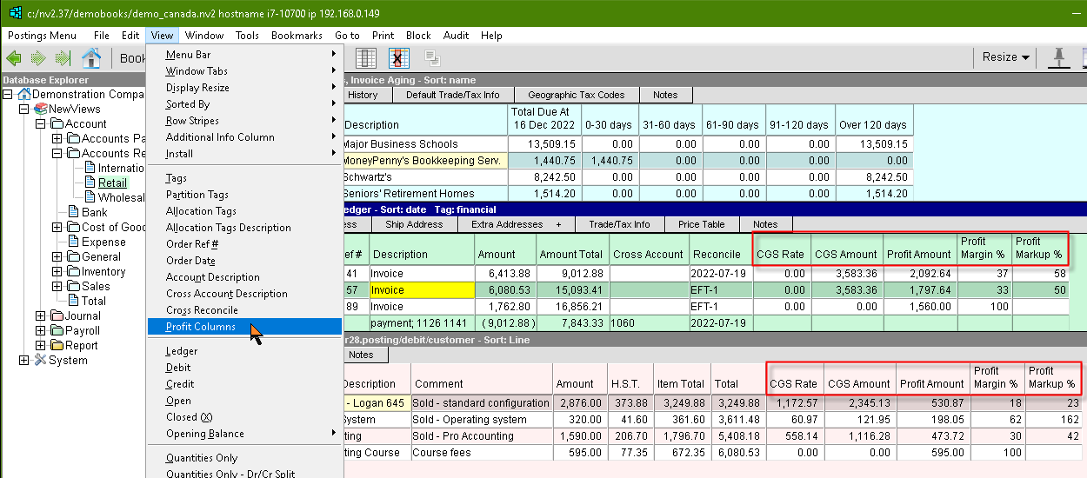1087x478 pixels.
Task: Select Profit Columns in View menu
Action: coord(201,327)
